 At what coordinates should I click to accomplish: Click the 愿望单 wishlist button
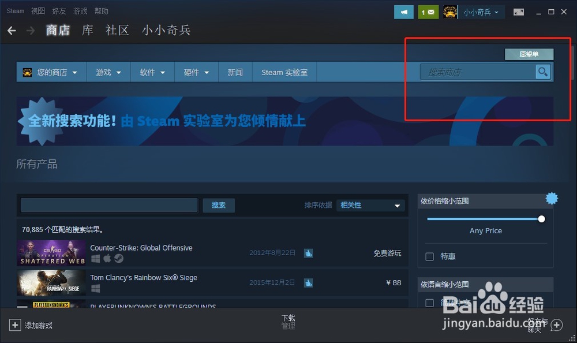click(x=529, y=54)
